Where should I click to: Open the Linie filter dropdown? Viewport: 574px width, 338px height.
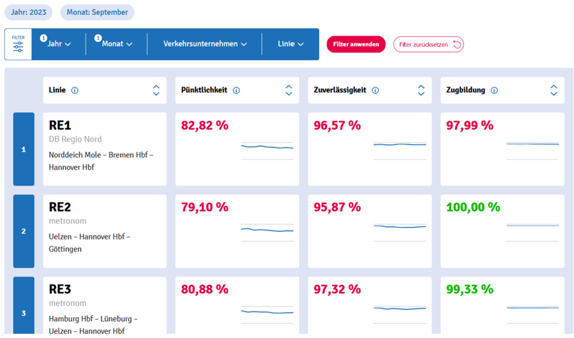(x=291, y=44)
